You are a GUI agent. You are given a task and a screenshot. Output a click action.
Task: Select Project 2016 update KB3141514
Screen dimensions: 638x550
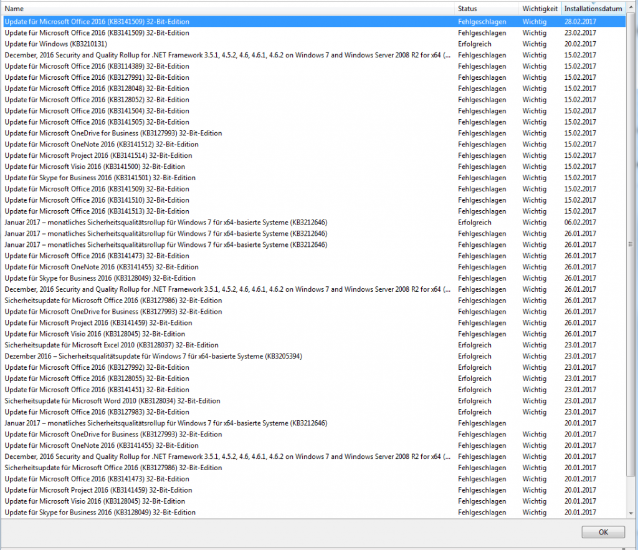(x=314, y=155)
